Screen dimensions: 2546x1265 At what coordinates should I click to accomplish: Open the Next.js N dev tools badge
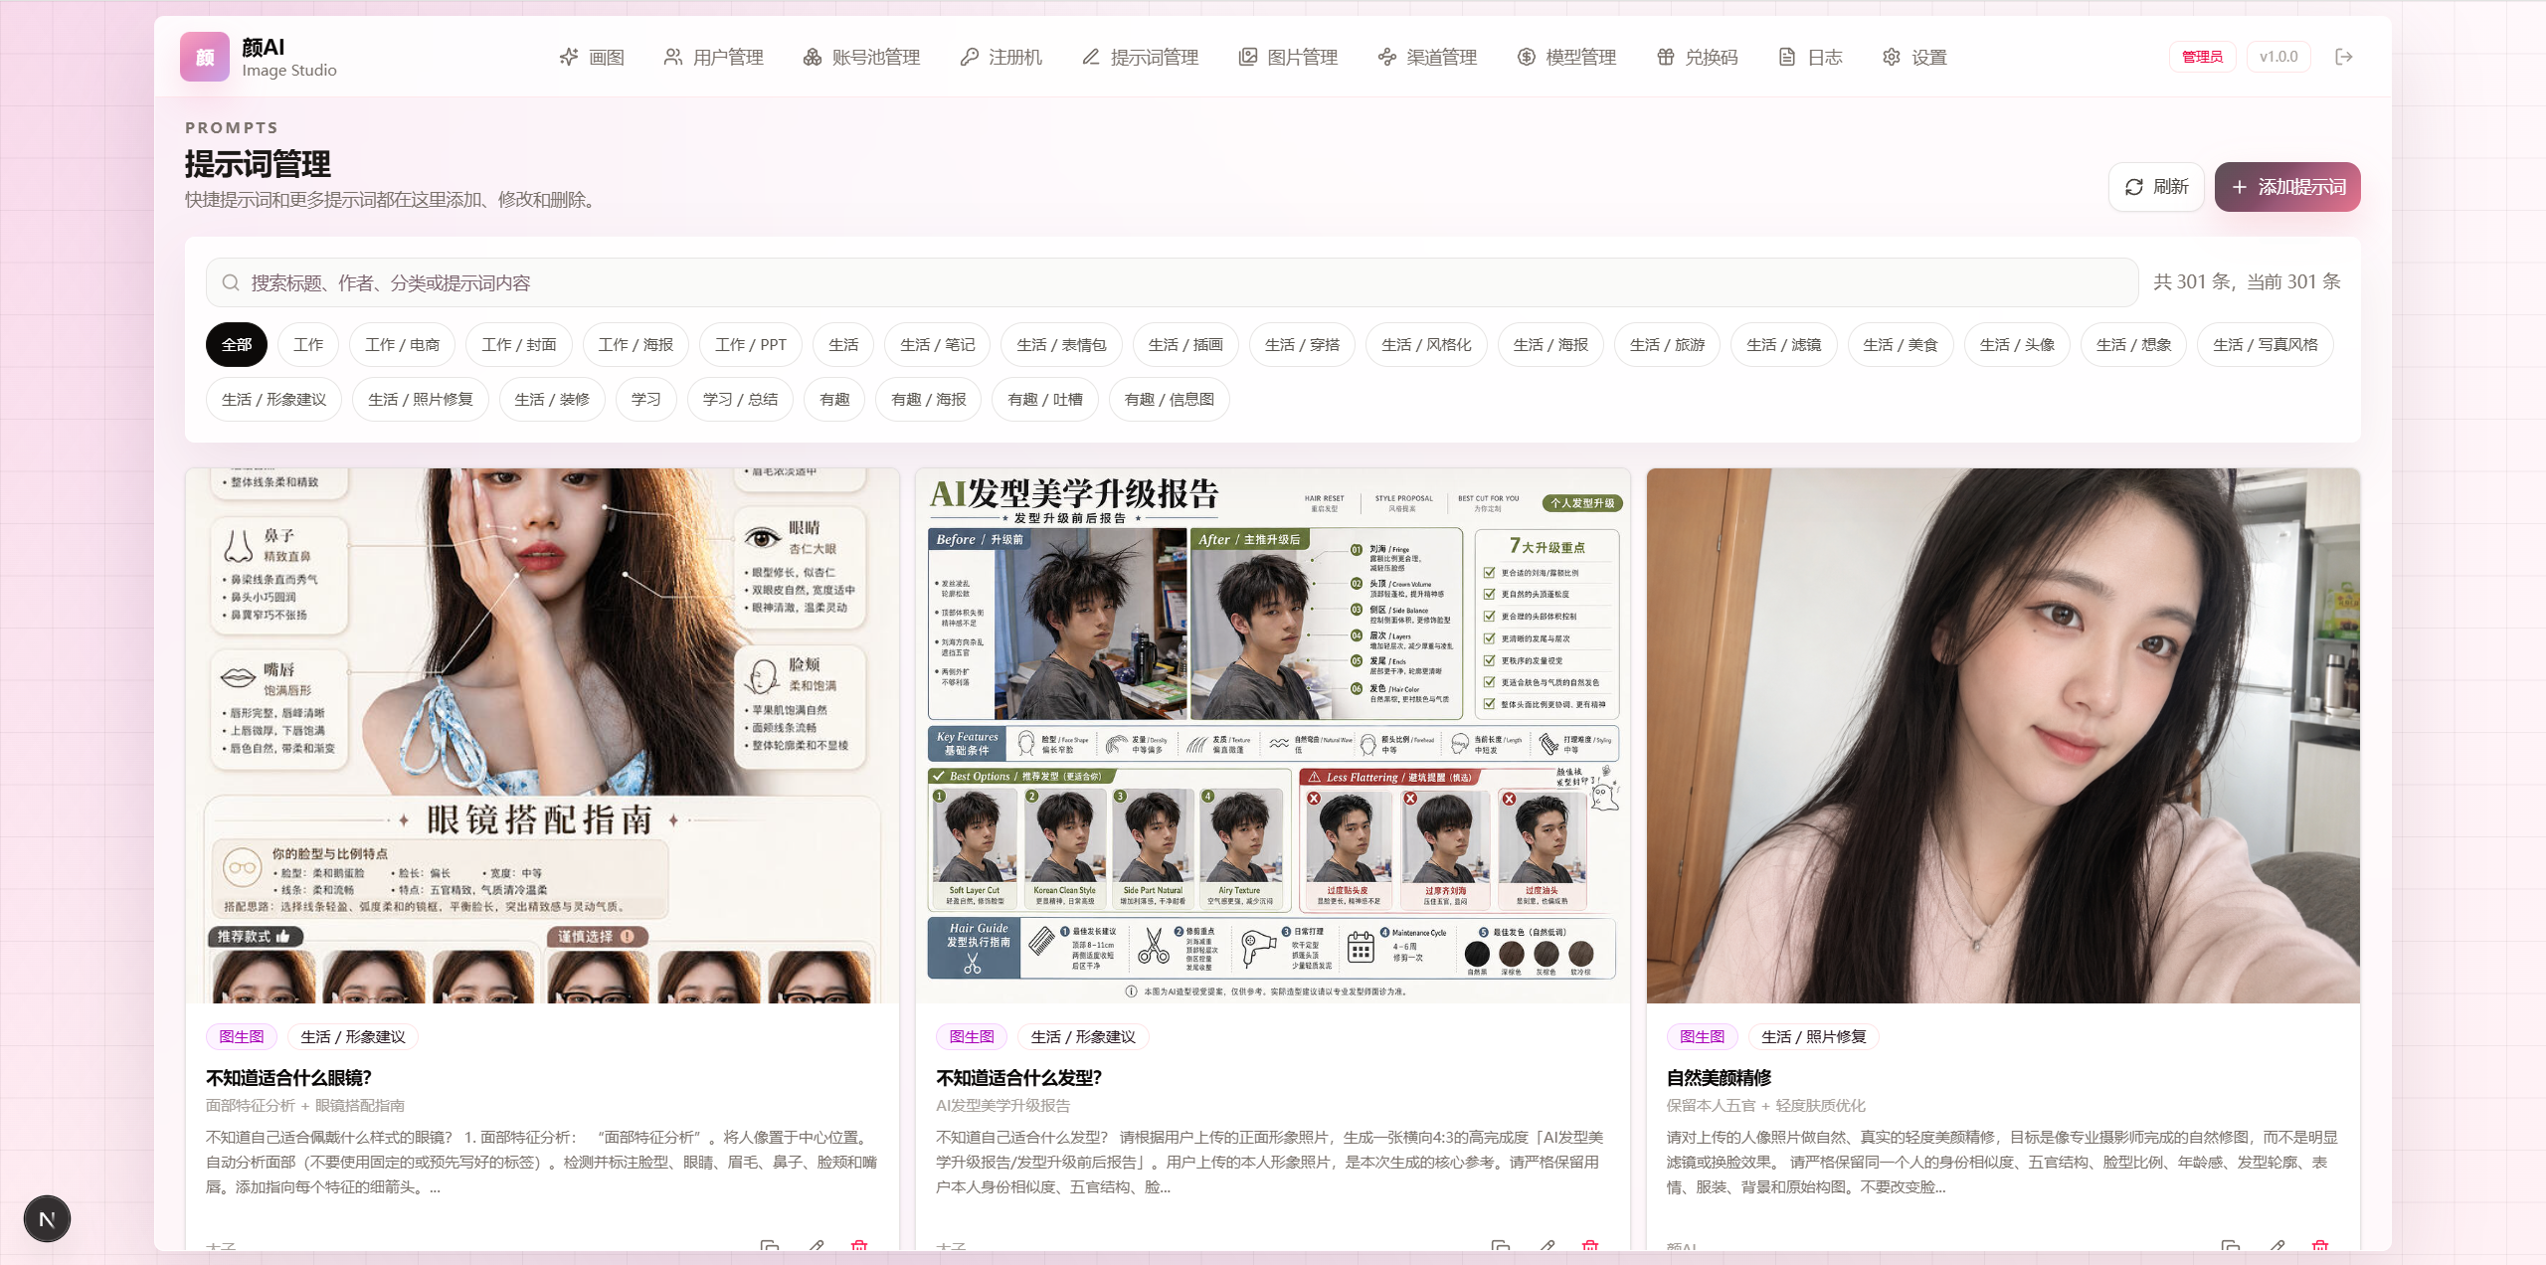(47, 1219)
